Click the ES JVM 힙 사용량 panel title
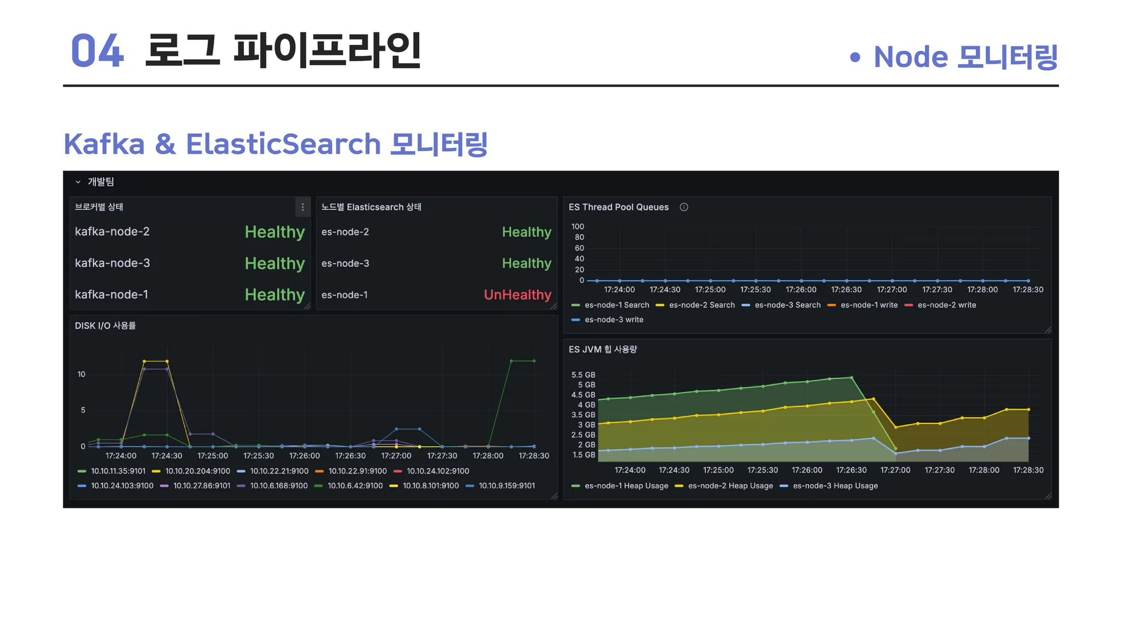Viewport: 1122px width, 631px height. pos(603,349)
